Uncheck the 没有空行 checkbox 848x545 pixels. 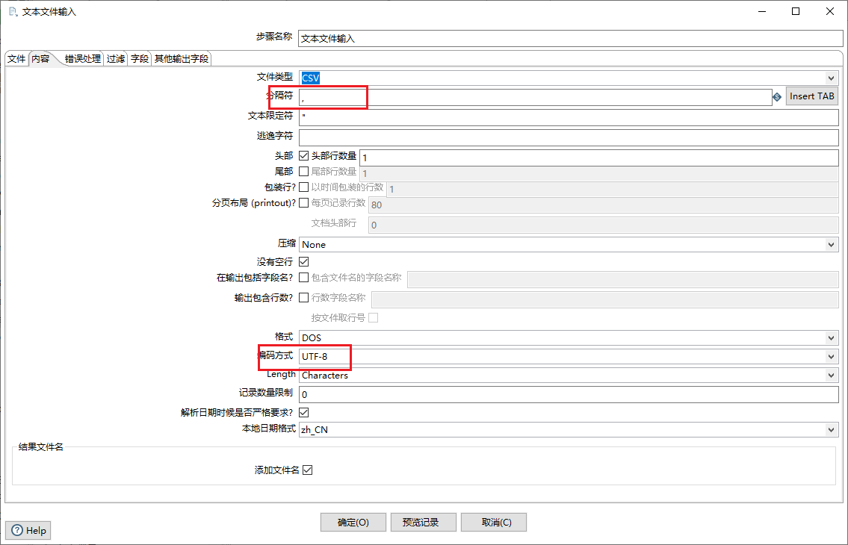coord(304,262)
